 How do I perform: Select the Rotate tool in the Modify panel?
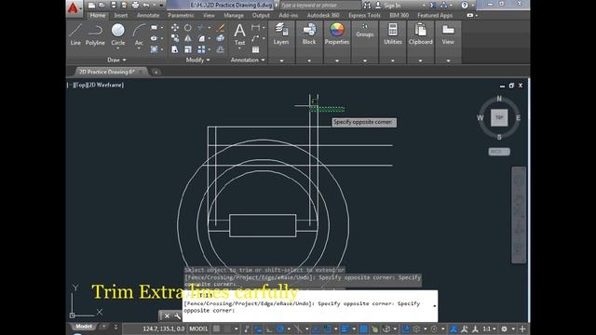click(x=188, y=28)
